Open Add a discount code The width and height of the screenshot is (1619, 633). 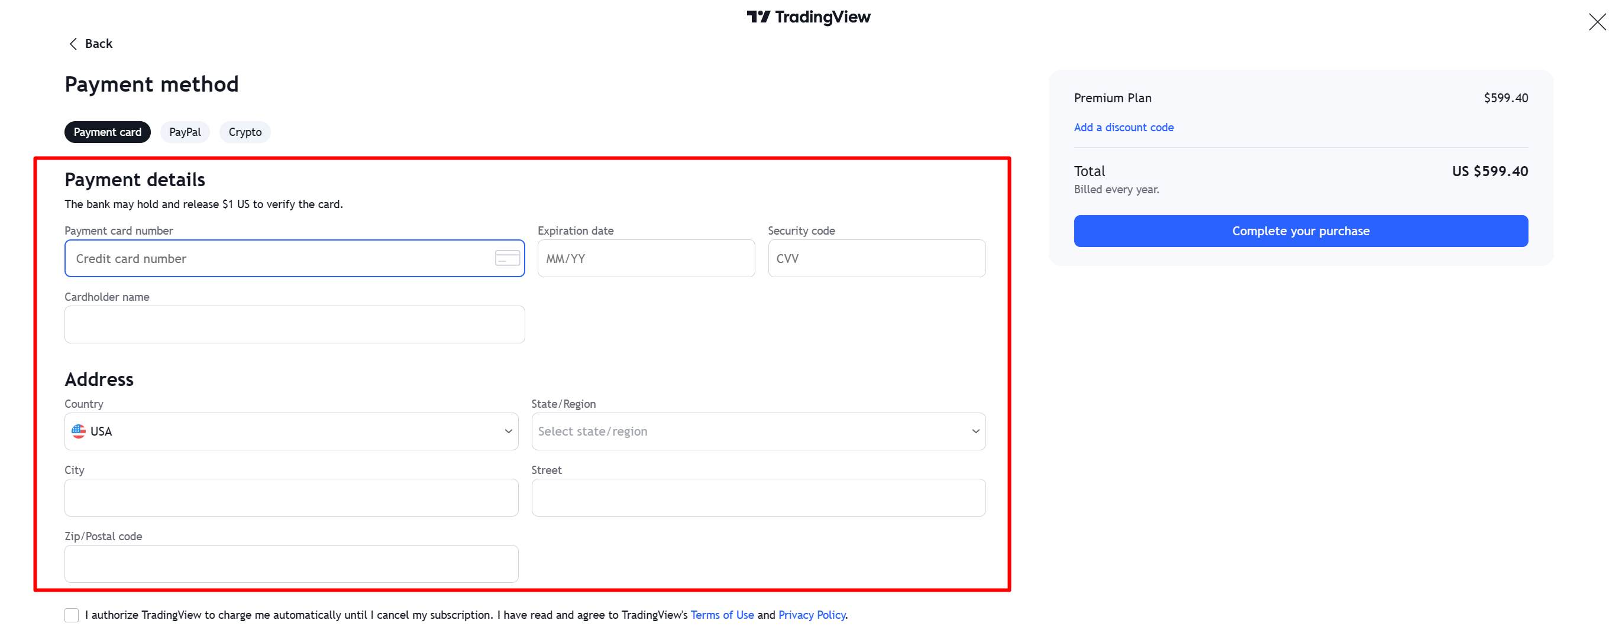[x=1123, y=127]
